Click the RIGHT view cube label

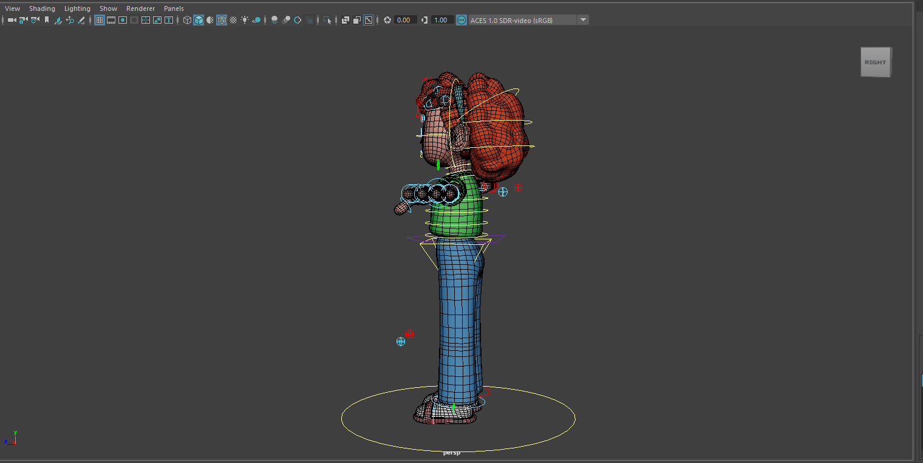click(x=876, y=61)
